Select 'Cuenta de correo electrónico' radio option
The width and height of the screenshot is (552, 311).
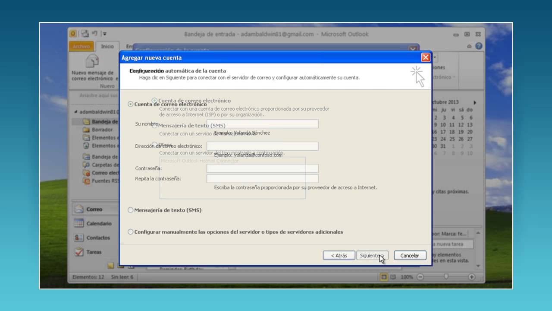131,104
